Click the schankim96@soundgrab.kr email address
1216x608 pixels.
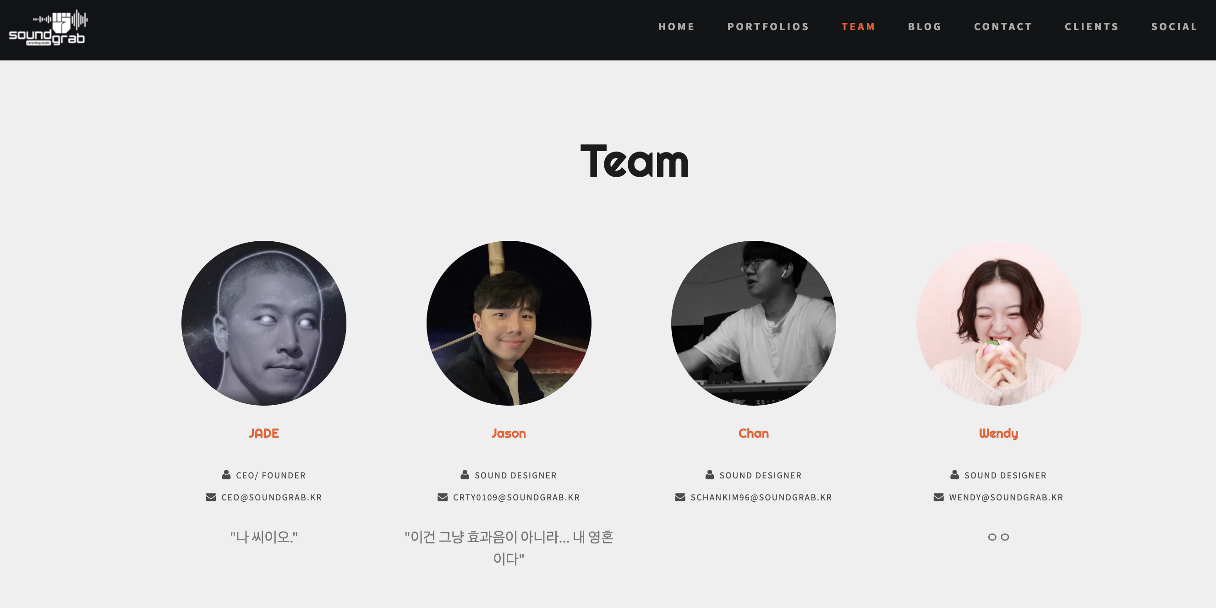point(761,497)
